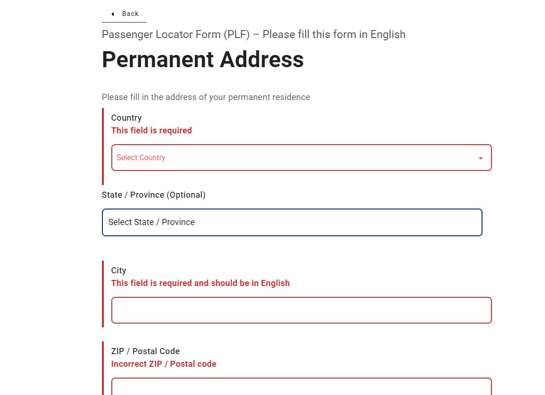Open the Select State / Province dropdown

point(292,222)
